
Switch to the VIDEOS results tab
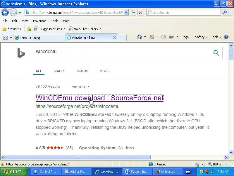(x=82, y=71)
